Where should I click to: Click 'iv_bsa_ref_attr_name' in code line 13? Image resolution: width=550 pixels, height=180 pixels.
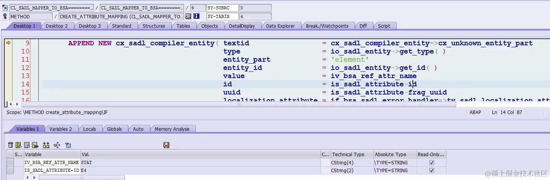374,76
